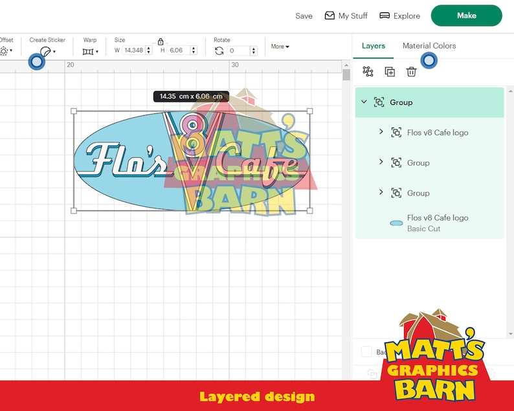Click the canvas vertical scrollbar
The height and width of the screenshot is (411, 514).
(x=346, y=75)
